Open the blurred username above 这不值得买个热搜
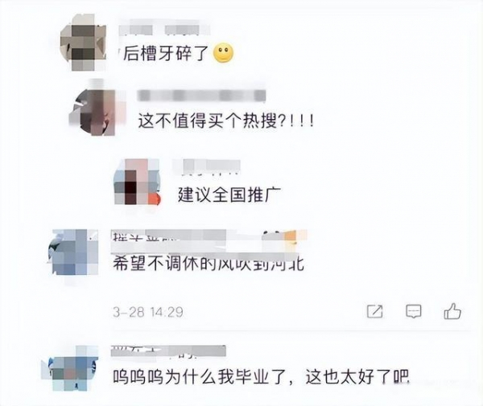The height and width of the screenshot is (406, 483). [201, 95]
